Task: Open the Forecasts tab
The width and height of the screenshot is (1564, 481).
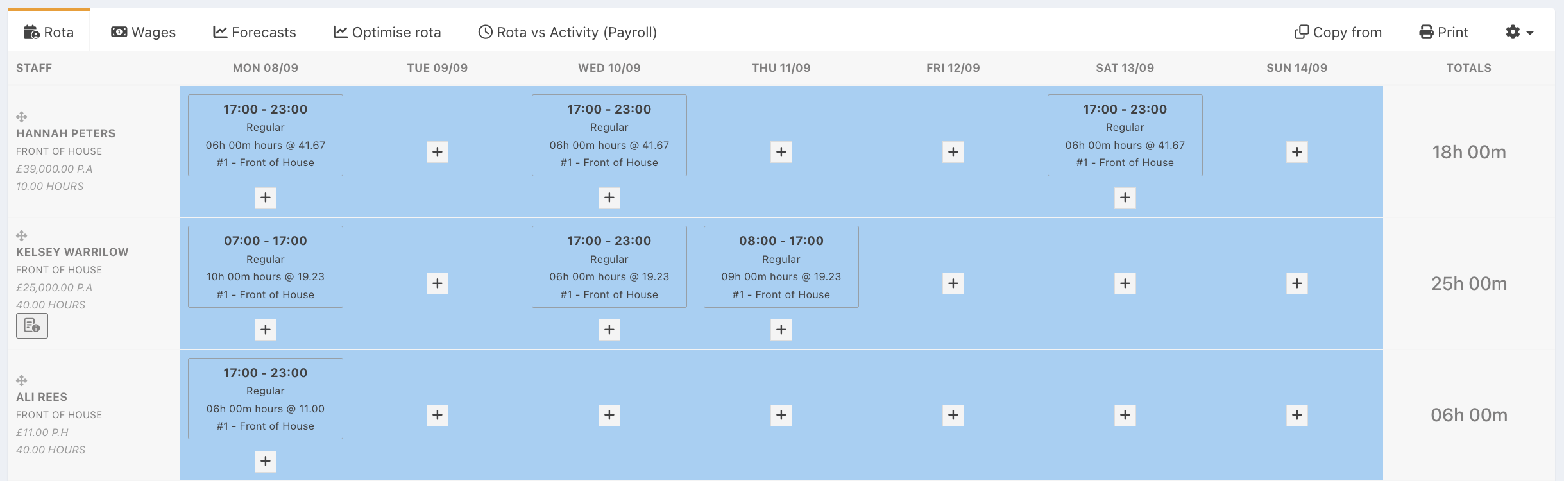Action: (x=255, y=32)
